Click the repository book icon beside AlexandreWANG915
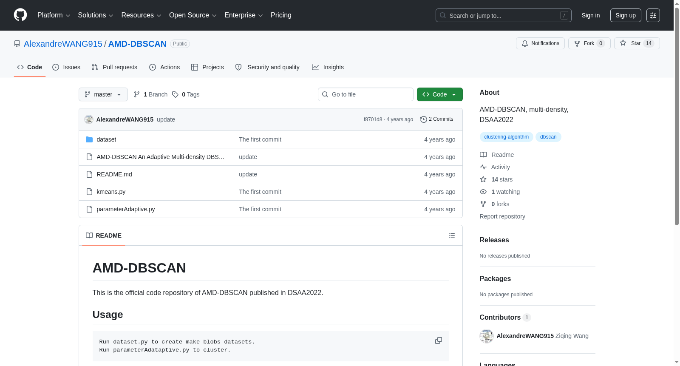Viewport: 680px width, 366px height. [17, 44]
